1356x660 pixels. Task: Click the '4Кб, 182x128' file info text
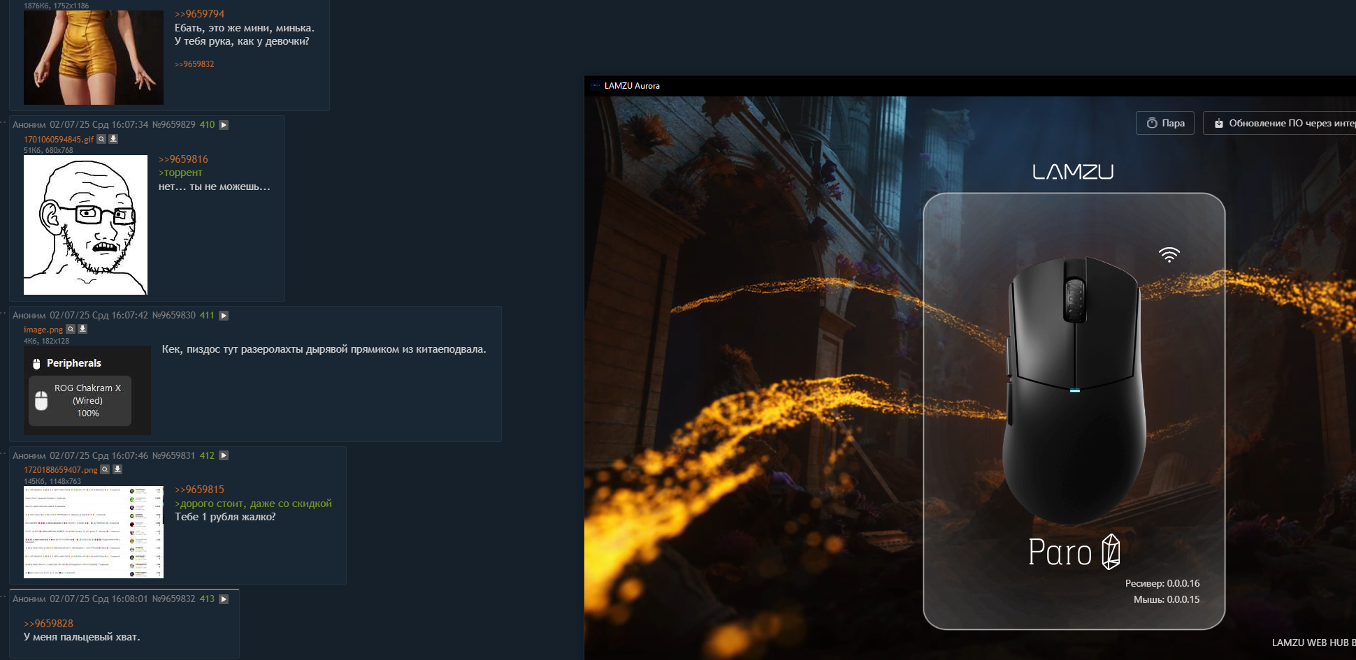46,341
